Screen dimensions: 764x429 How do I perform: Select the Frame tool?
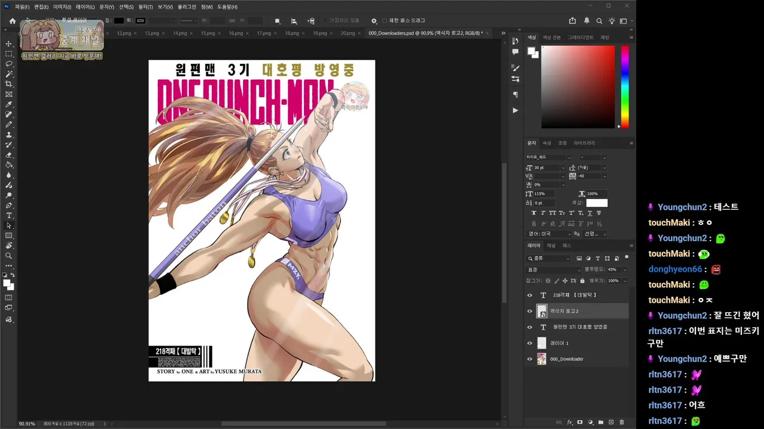click(9, 94)
